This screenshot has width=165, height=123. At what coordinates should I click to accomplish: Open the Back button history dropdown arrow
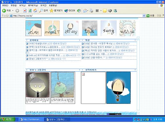[x=13, y=11]
